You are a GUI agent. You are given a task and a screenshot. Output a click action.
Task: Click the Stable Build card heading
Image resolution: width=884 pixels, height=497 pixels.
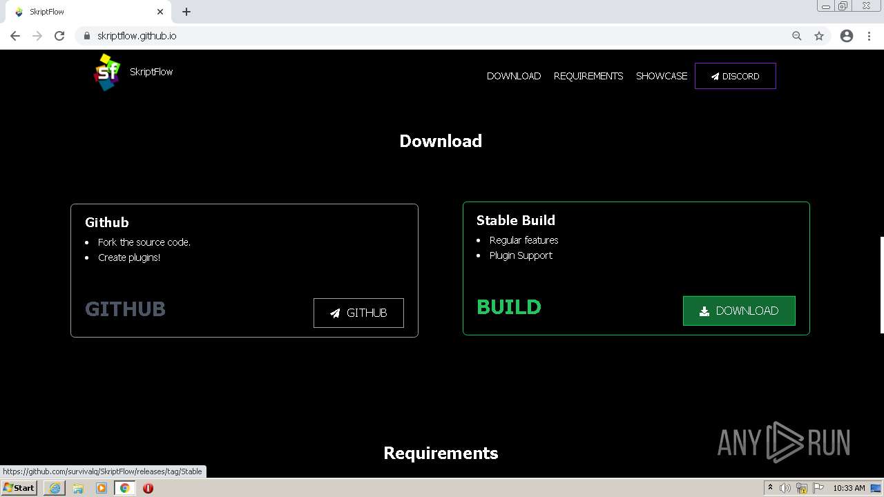click(516, 220)
